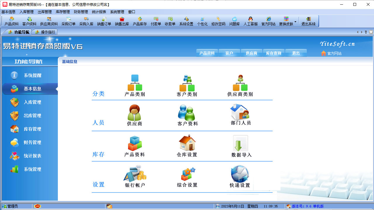Open the 付款单 payment slip icon
Image resolution: width=374 pixels, height=210 pixels.
(x=156, y=21)
